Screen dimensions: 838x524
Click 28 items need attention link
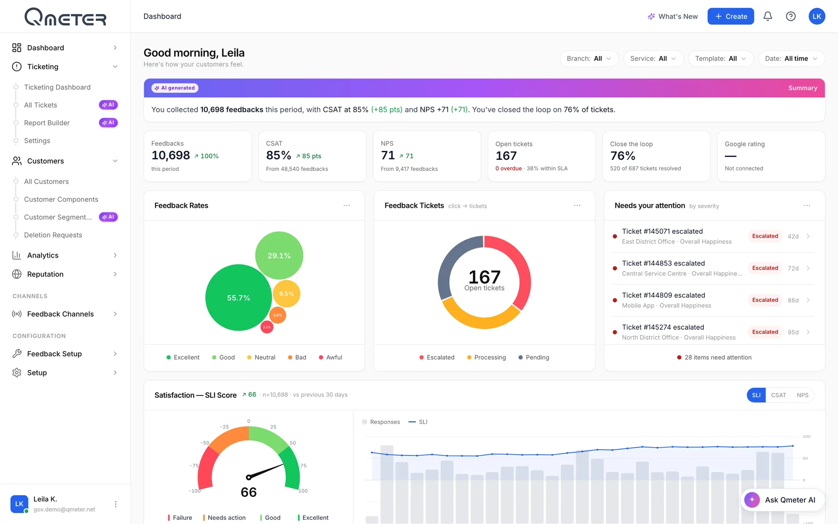coord(714,357)
